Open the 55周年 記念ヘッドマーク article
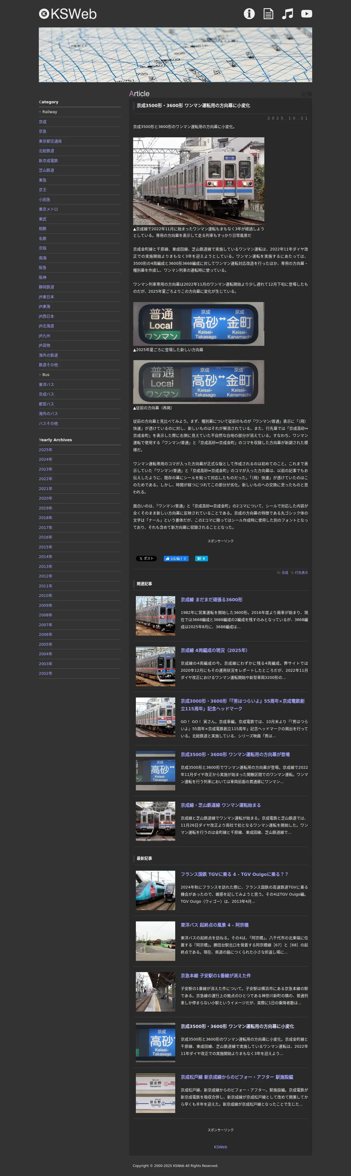Screen dimensions: 351x1176 coord(243,704)
